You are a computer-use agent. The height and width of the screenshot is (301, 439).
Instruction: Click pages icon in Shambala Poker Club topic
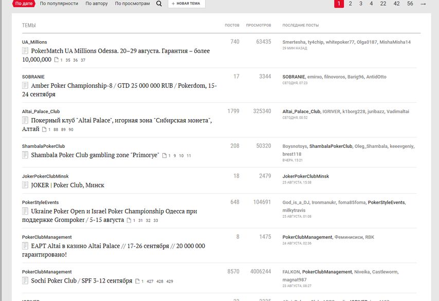coord(164,156)
